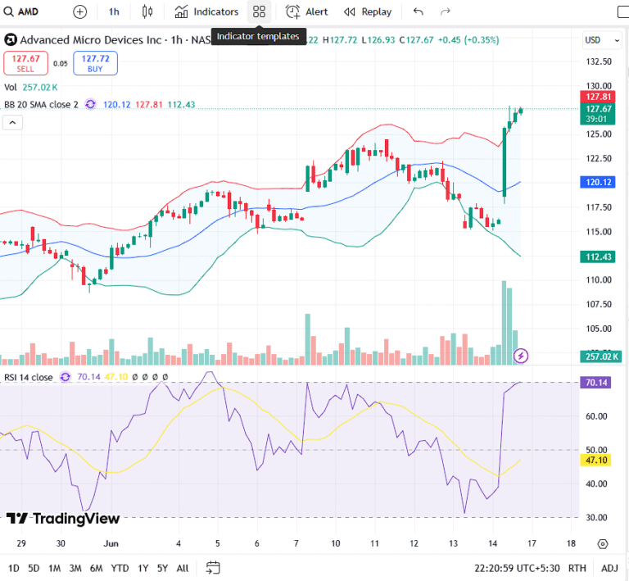Create a new Alert
Image resolution: width=629 pixels, height=581 pixels.
click(x=306, y=12)
